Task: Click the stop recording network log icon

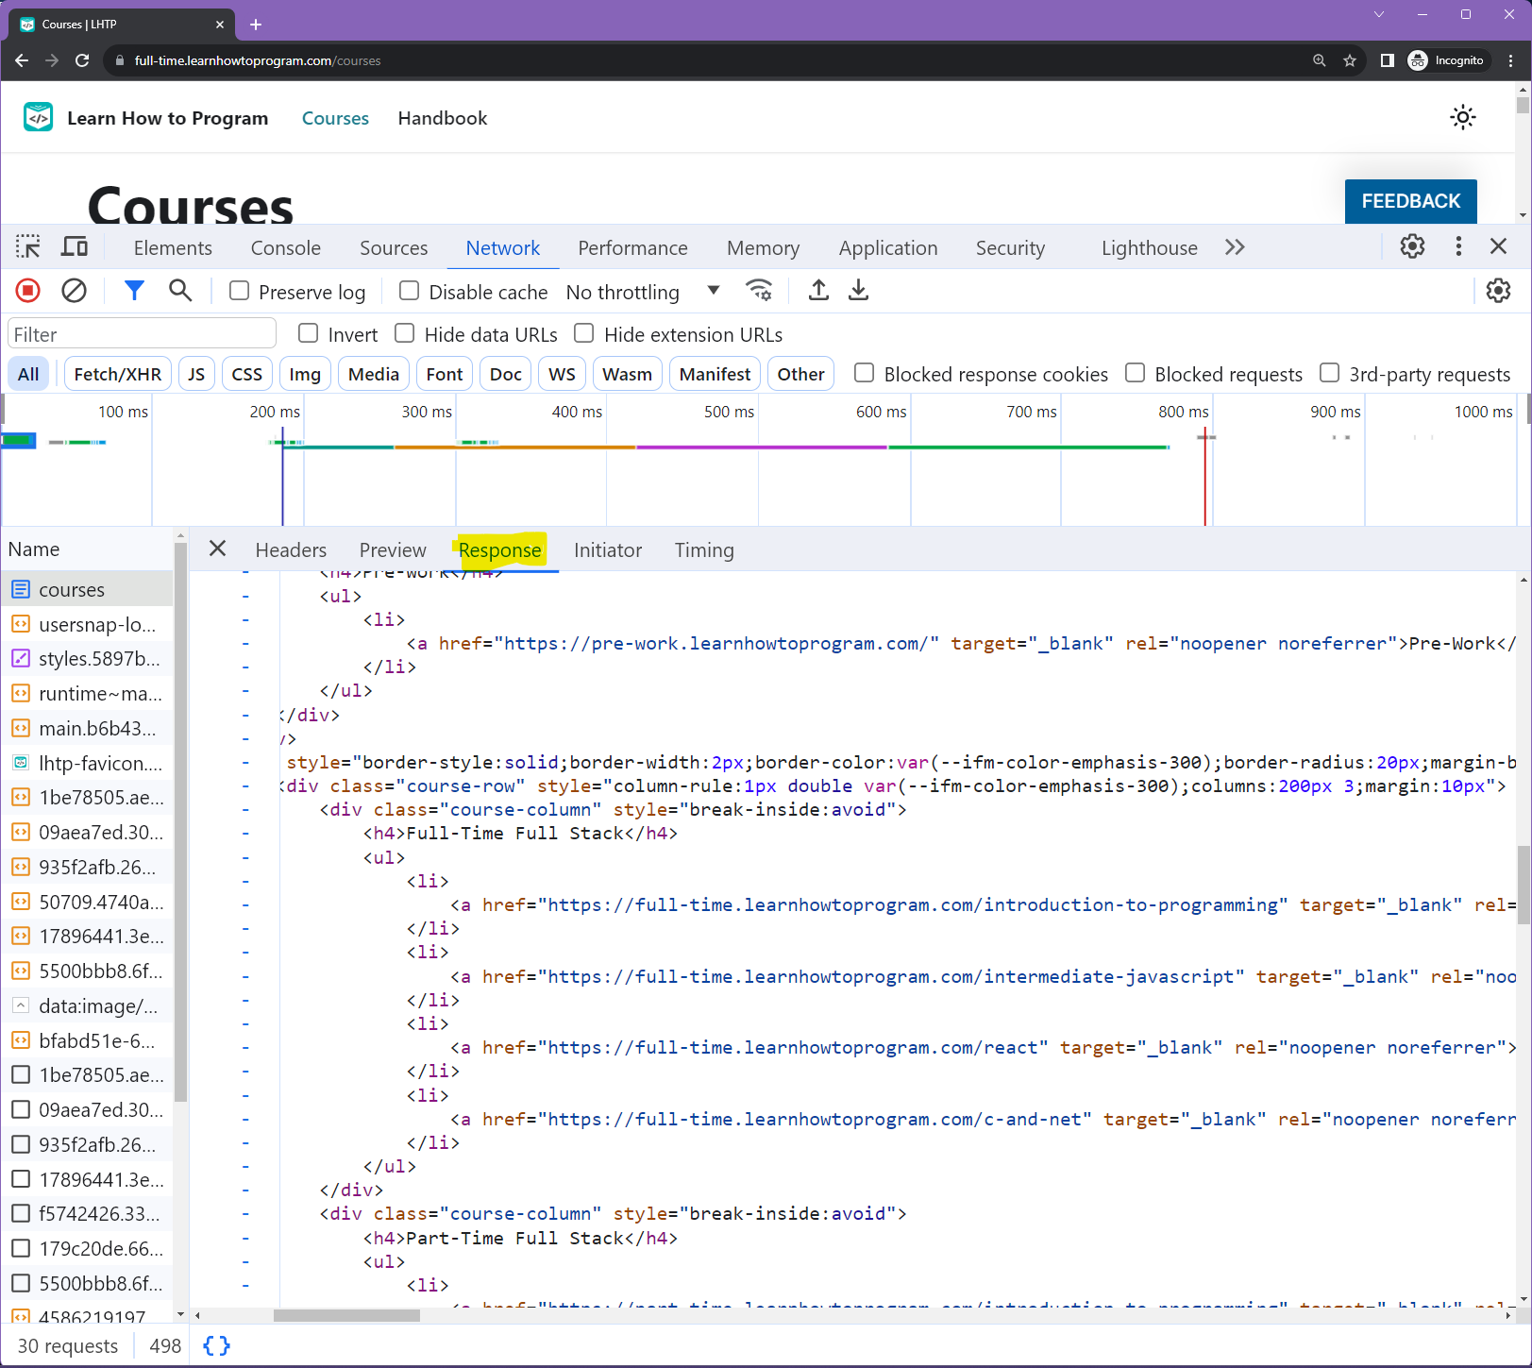Action: (28, 291)
